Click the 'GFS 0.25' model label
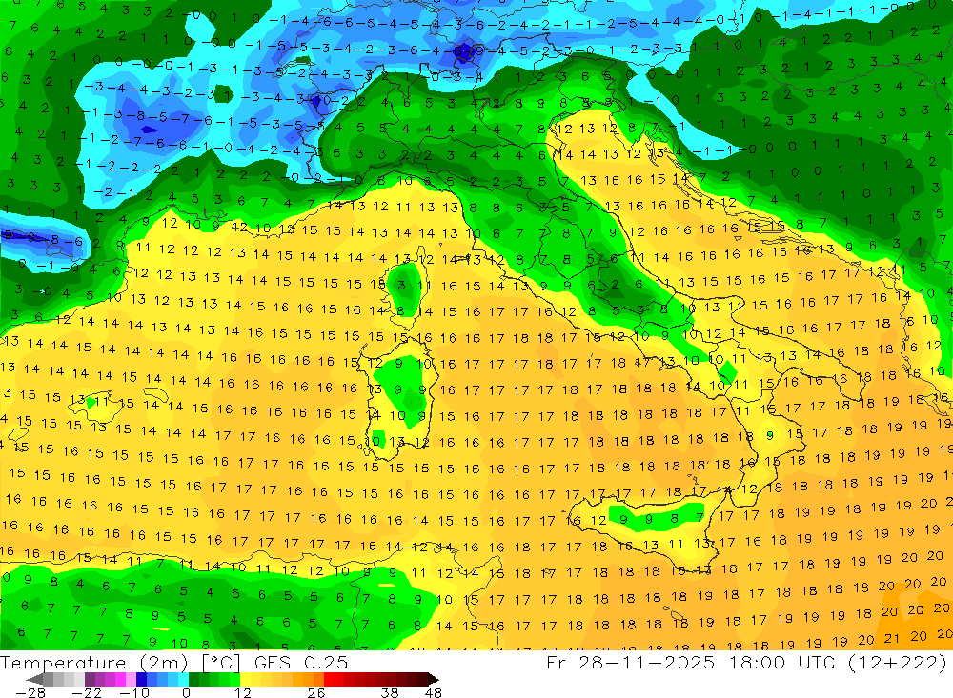The height and width of the screenshot is (698, 953). pos(301,663)
